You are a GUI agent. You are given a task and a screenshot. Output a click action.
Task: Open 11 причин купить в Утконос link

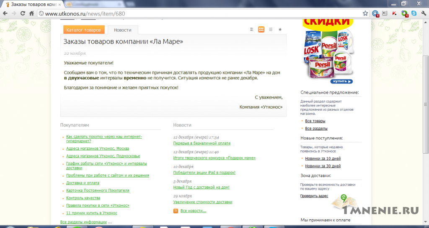(92, 213)
